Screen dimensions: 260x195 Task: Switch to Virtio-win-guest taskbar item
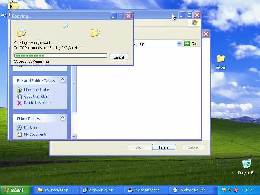[102, 190]
